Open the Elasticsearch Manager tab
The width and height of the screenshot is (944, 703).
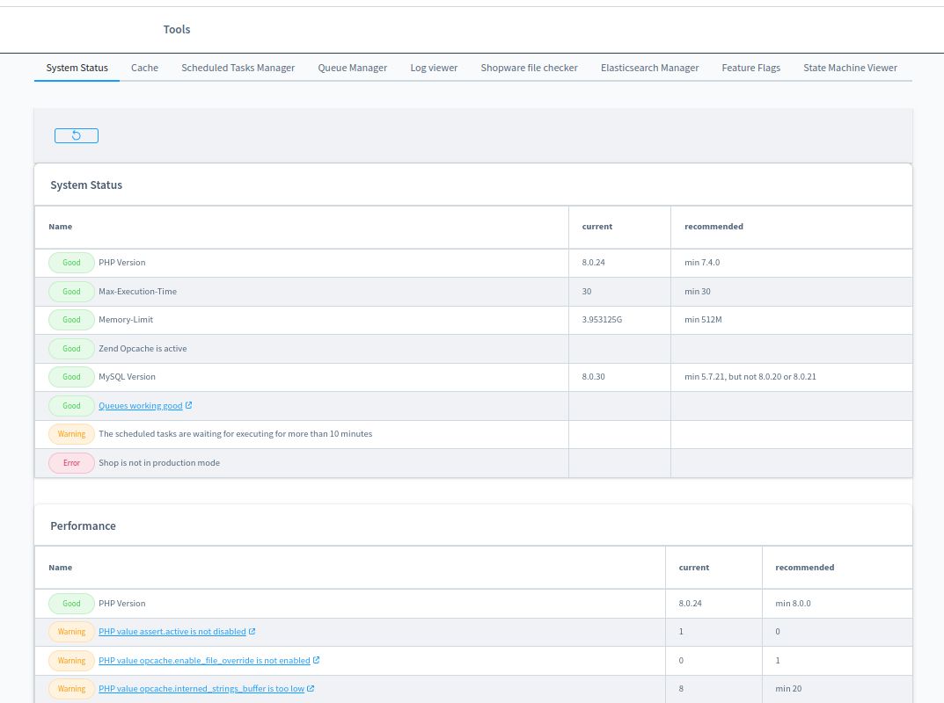point(649,68)
